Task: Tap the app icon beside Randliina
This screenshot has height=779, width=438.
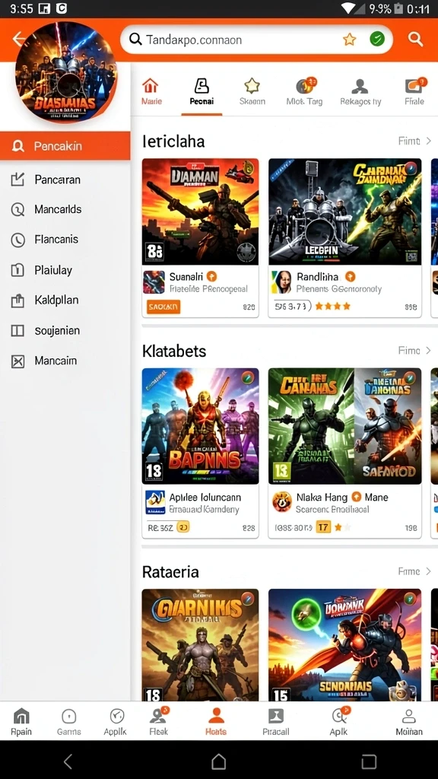Action: 281,282
